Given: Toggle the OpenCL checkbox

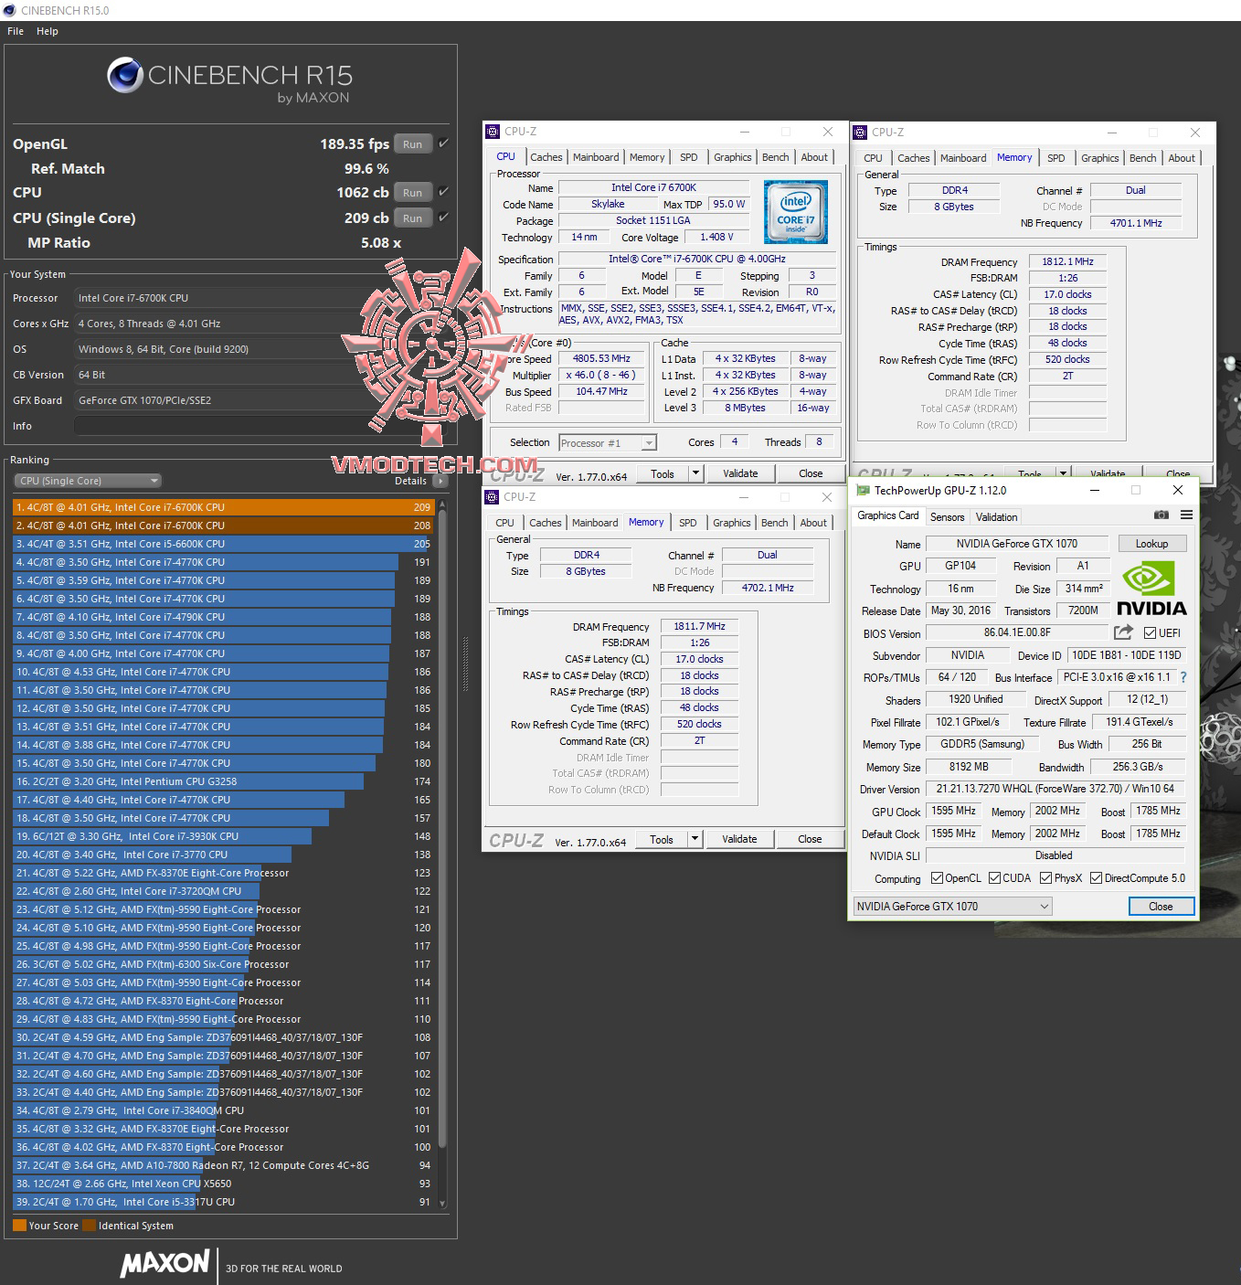Looking at the screenshot, I should click(937, 878).
